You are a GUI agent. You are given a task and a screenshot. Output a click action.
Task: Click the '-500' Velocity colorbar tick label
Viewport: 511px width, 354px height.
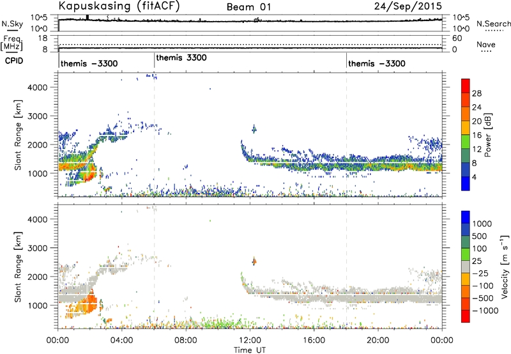tap(483, 298)
